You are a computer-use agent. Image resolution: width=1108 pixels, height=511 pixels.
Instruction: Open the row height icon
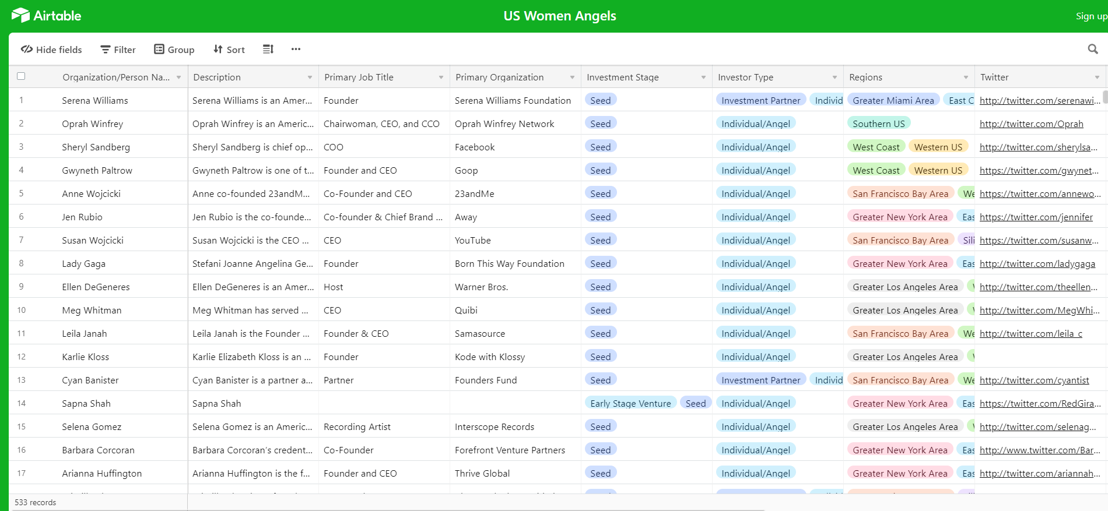(x=268, y=49)
